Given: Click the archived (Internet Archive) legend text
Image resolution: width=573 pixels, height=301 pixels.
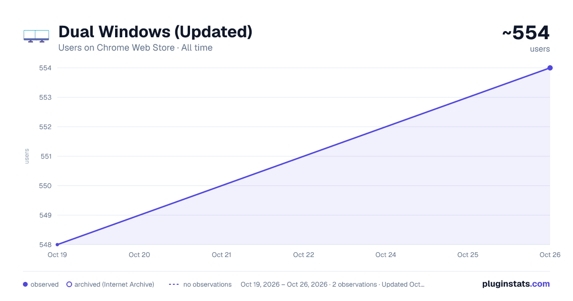Looking at the screenshot, I should pos(114,284).
